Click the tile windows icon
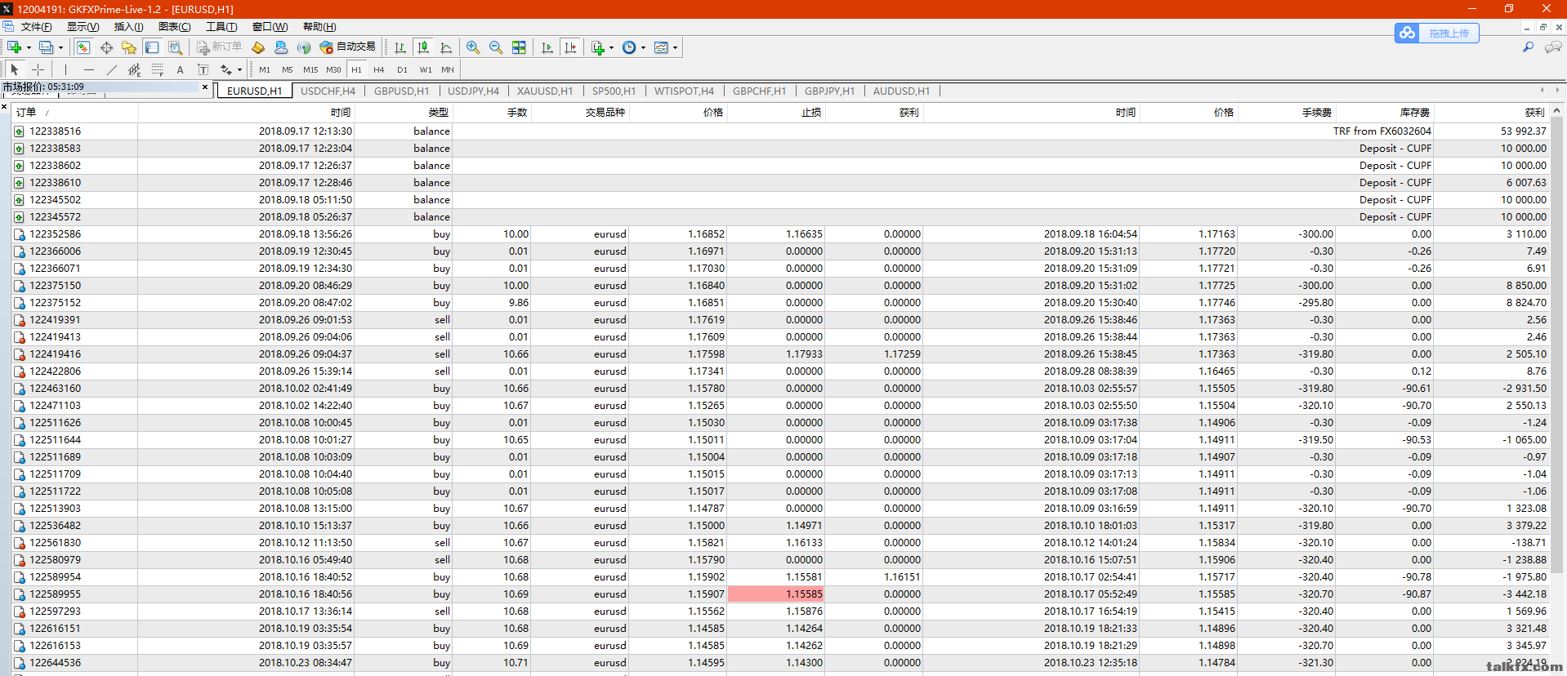 [x=519, y=47]
